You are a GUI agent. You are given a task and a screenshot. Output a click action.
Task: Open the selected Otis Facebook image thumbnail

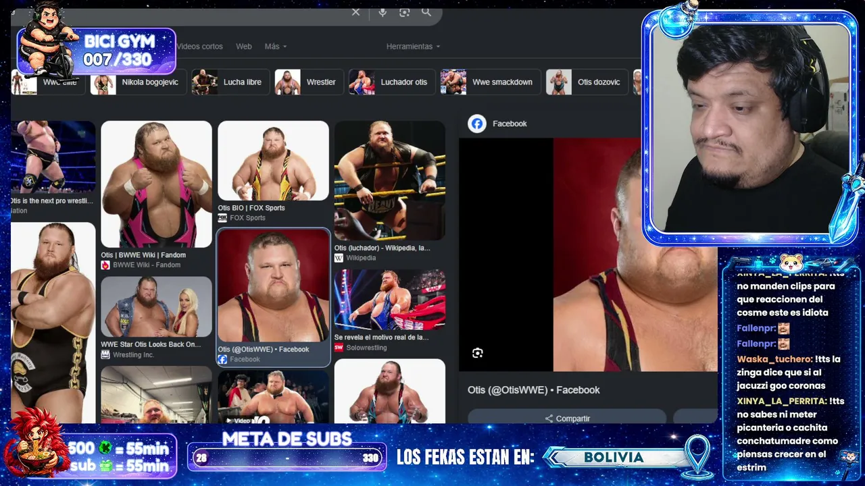(273, 286)
